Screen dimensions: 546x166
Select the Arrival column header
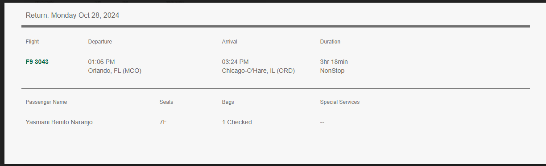click(x=230, y=42)
